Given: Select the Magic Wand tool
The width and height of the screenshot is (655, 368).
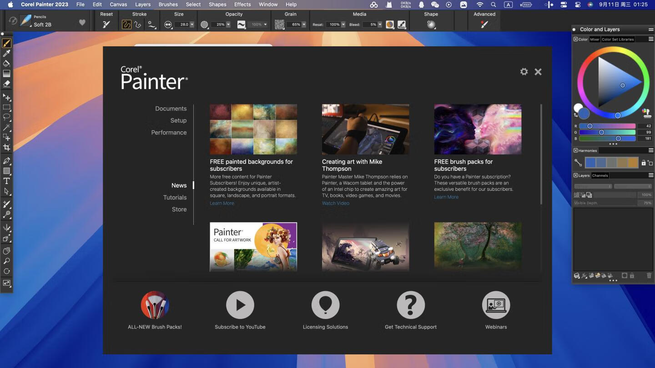Looking at the screenshot, I should 6,127.
